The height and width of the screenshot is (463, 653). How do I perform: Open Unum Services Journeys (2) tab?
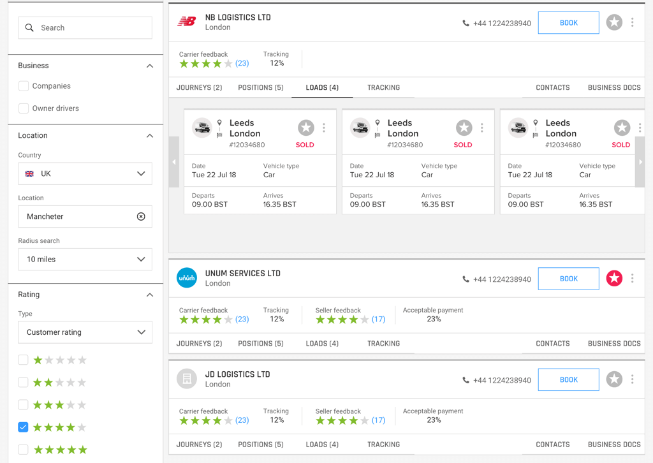click(x=199, y=344)
